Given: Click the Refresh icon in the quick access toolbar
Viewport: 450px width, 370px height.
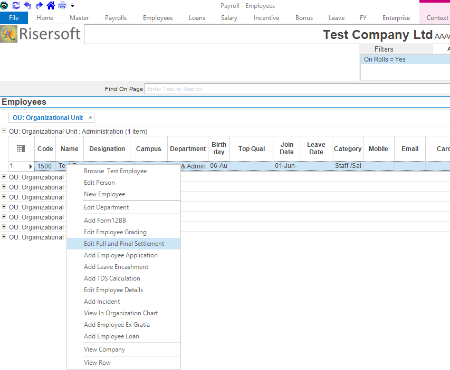Looking at the screenshot, I should (16, 6).
